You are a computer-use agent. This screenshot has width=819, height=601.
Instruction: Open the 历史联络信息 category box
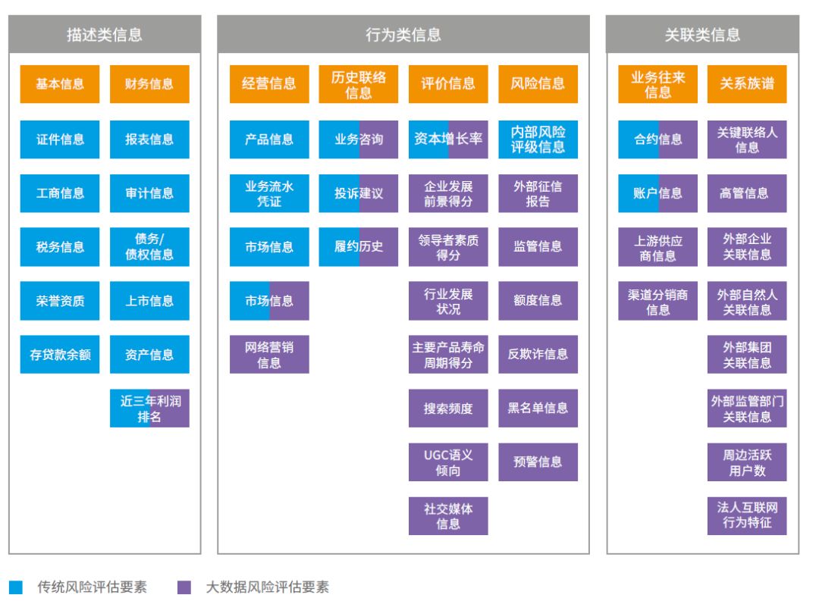click(x=358, y=84)
